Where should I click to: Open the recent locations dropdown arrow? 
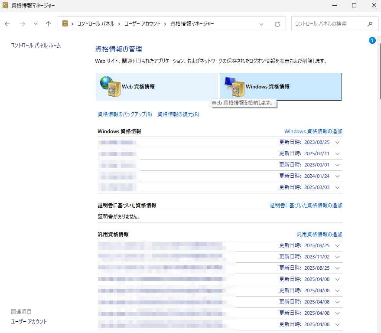click(36, 24)
